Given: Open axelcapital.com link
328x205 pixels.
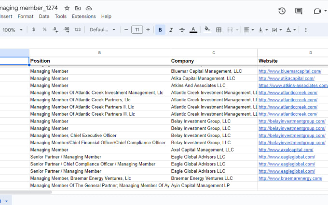Looking at the screenshot, I should (x=286, y=150).
